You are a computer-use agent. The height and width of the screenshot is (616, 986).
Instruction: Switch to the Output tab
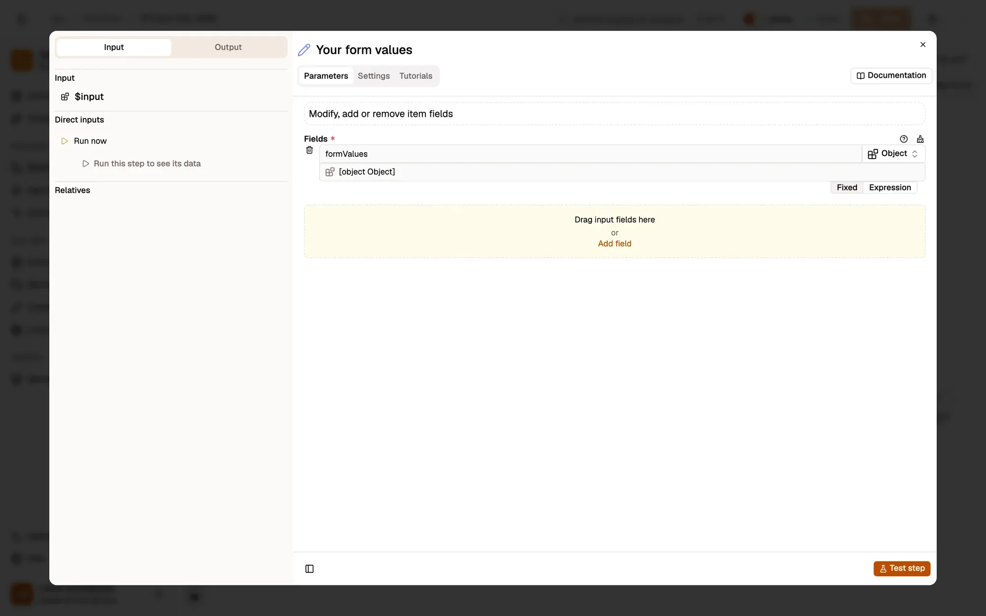(x=228, y=47)
